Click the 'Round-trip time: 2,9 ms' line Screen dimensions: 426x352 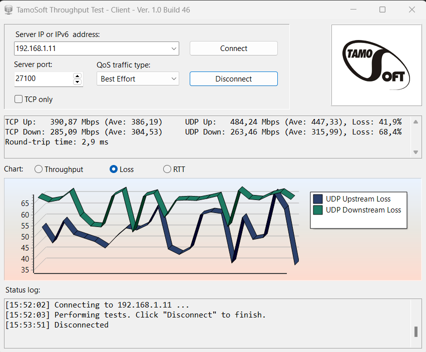point(57,142)
